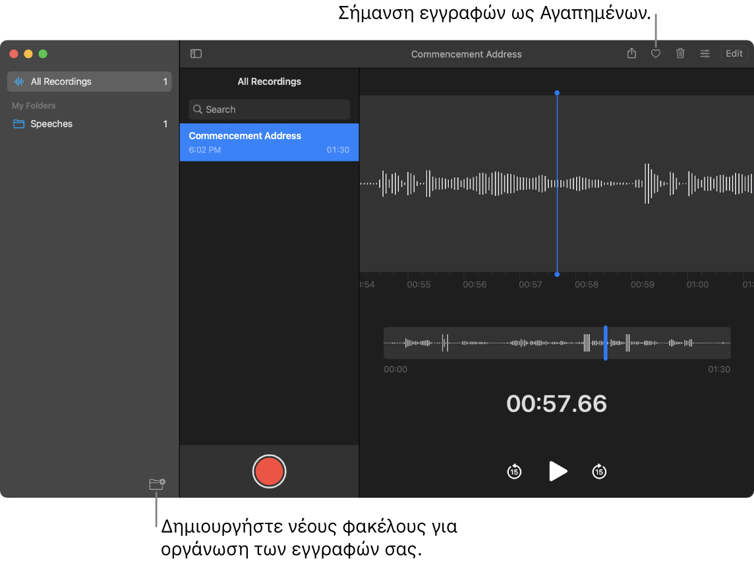Click the Search field to filter recordings
The image size is (754, 563).
tap(269, 109)
